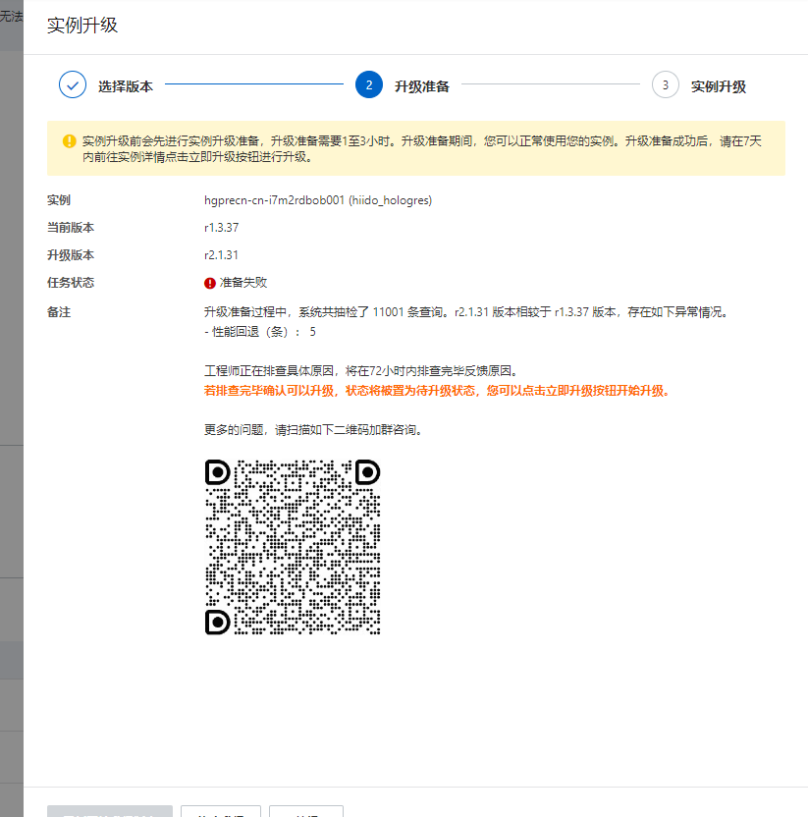The image size is (808, 817).
Task: Click the completed checkmark step icon
Action: (x=73, y=84)
